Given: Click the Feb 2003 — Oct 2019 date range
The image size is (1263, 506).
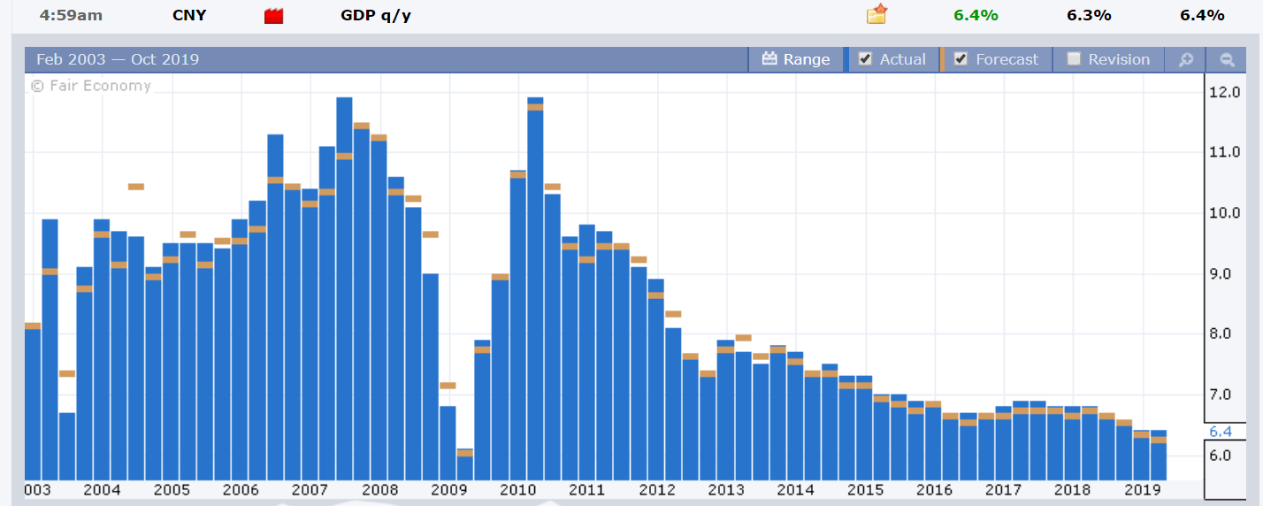Looking at the screenshot, I should pos(118,59).
